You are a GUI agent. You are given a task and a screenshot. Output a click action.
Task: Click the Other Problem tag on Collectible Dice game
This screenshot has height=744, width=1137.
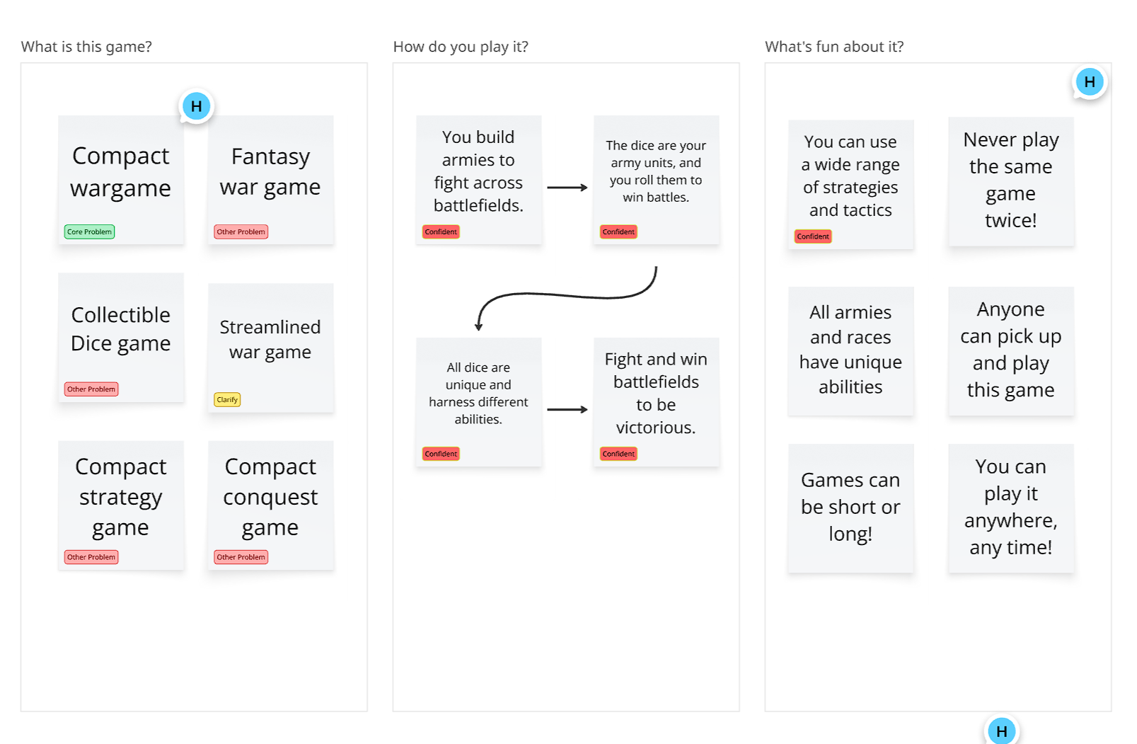coord(91,389)
